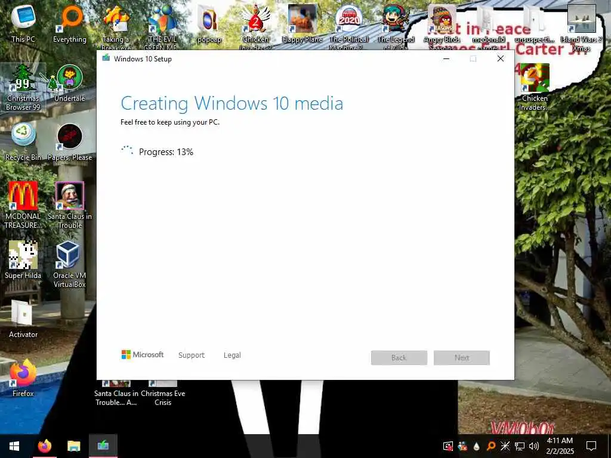Click the Progress: 13% text
Viewport: 611px width, 458px height.
click(x=166, y=152)
